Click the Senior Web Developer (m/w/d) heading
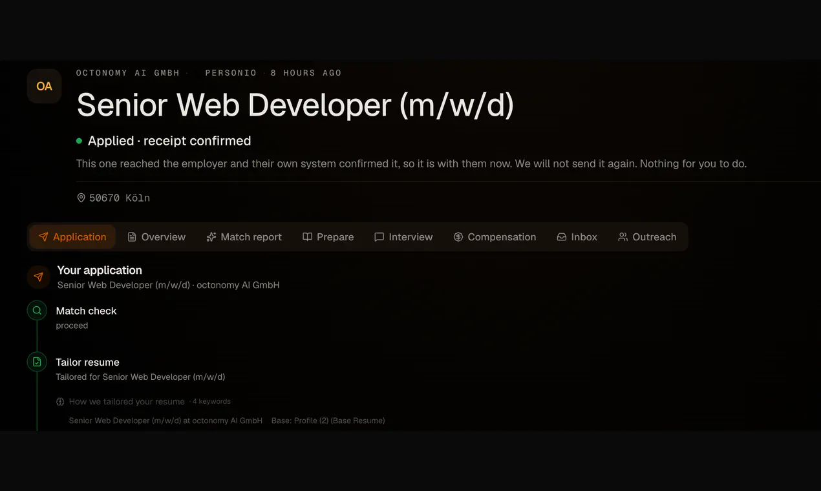Screen dimensions: 821x491 point(295,105)
